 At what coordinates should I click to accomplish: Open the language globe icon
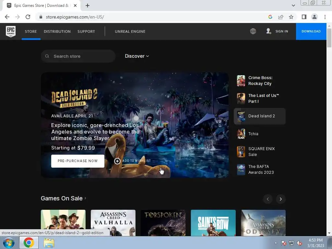[253, 31]
